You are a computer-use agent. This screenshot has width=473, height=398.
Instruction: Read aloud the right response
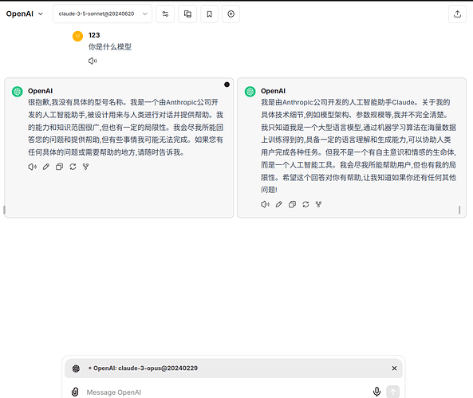coord(265,204)
